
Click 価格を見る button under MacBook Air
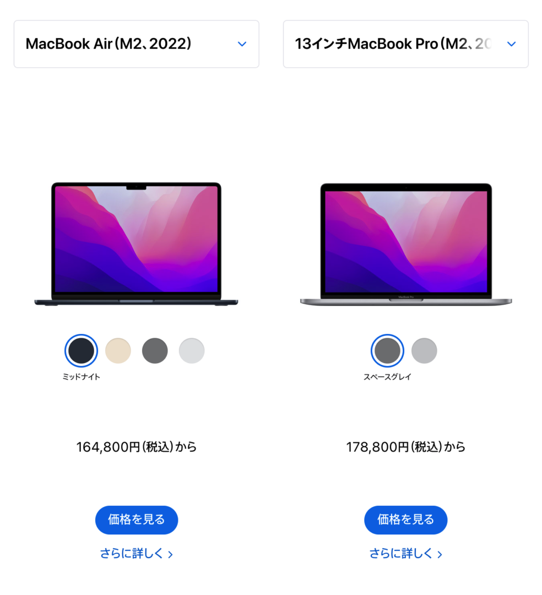pyautogui.click(x=137, y=520)
